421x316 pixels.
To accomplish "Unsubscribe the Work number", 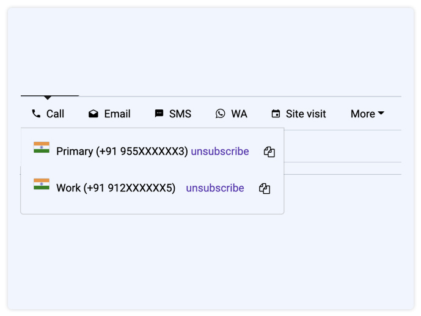I will 215,188.
